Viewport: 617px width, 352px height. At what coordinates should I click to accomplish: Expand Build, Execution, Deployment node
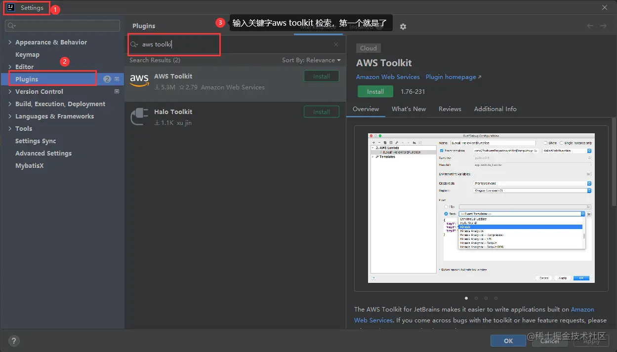[x=10, y=104]
